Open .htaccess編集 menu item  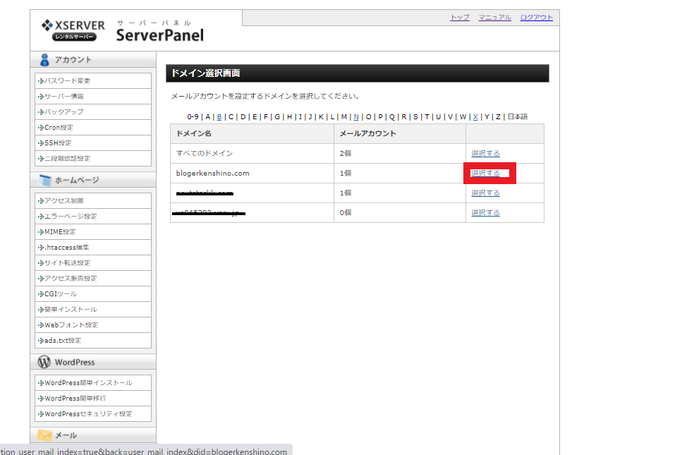tap(66, 248)
